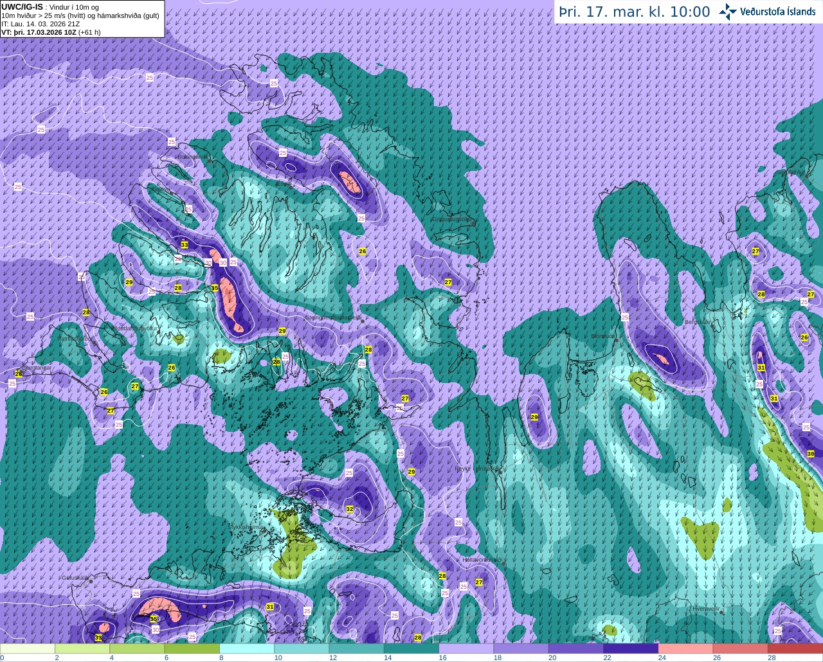Click the yellow 32 gust value marker

click(x=350, y=509)
